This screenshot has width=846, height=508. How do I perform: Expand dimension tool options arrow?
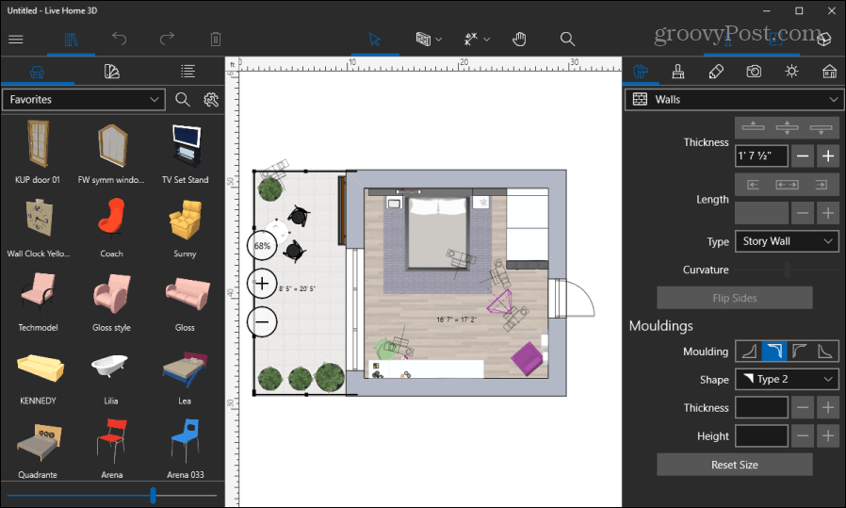pyautogui.click(x=487, y=40)
